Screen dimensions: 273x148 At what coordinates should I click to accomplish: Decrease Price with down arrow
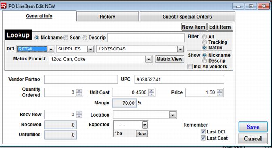(220, 94)
